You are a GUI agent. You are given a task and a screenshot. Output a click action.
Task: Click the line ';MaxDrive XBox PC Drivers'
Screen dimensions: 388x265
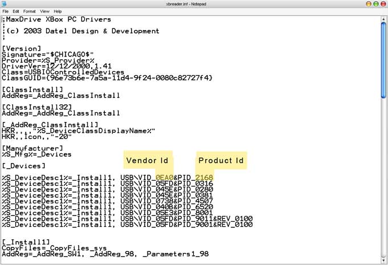click(56, 19)
